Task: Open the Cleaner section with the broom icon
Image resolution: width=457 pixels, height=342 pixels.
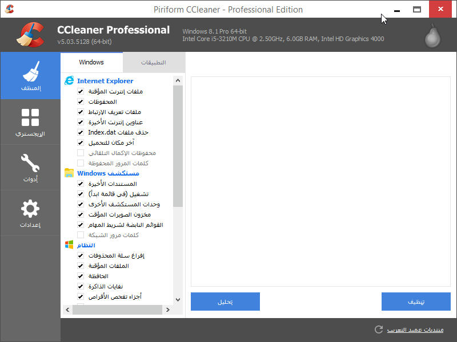Action: pyautogui.click(x=30, y=76)
